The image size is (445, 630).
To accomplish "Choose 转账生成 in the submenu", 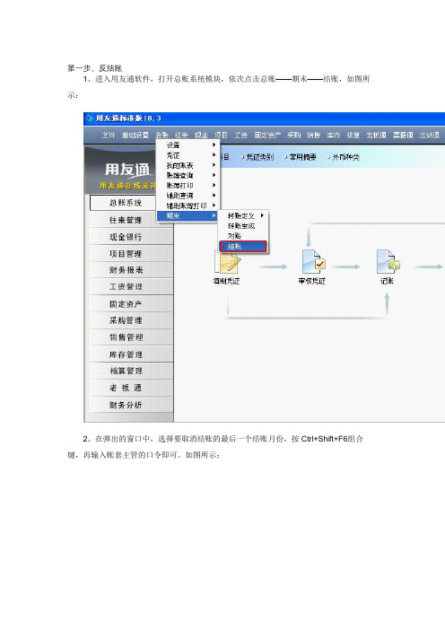I will coord(243,226).
